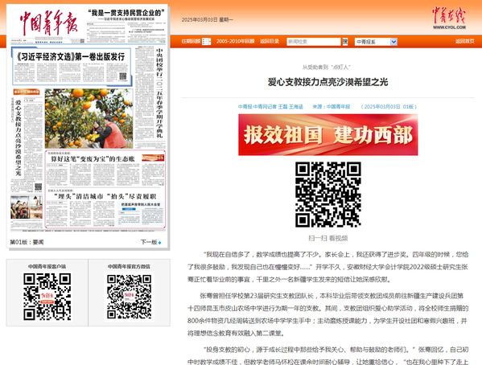Select 返回目录 in the navigation bar
Screen dimensions: 482x365
tap(270, 41)
